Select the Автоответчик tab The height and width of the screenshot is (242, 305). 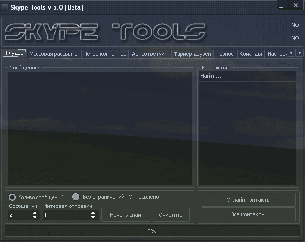tap(150, 54)
